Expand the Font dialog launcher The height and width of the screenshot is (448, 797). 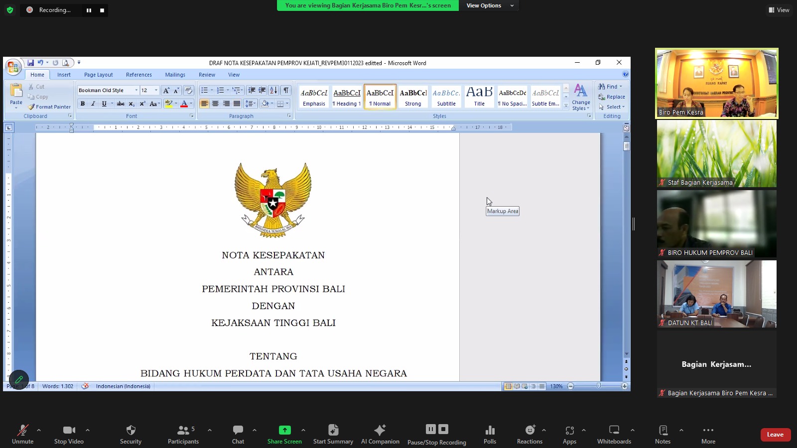[192, 116]
